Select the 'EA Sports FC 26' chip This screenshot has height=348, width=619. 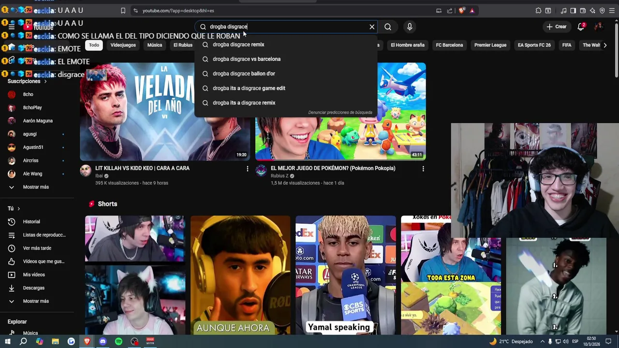pos(534,45)
